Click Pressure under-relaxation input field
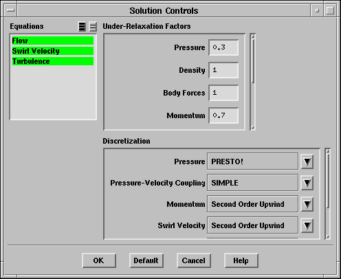Viewport: 341px width, 279px height. [223, 47]
